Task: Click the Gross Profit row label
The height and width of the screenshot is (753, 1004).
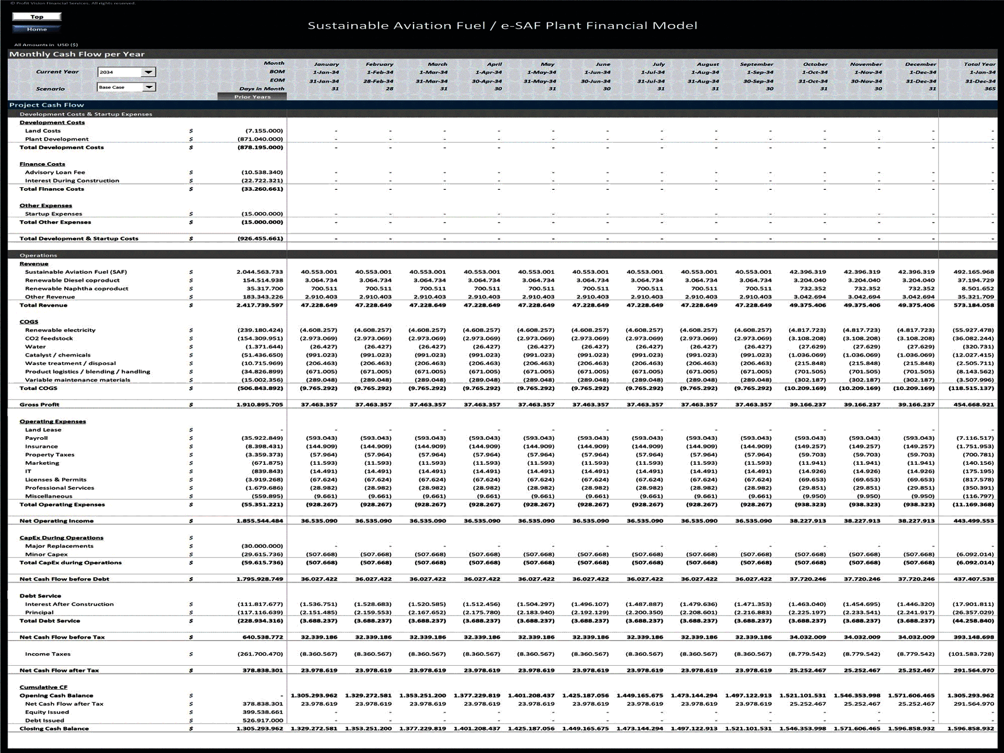Action: point(39,405)
